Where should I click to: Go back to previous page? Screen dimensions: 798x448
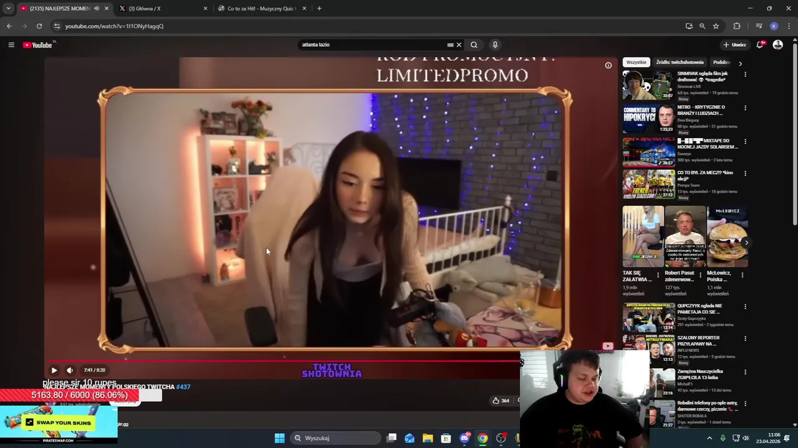point(9,26)
